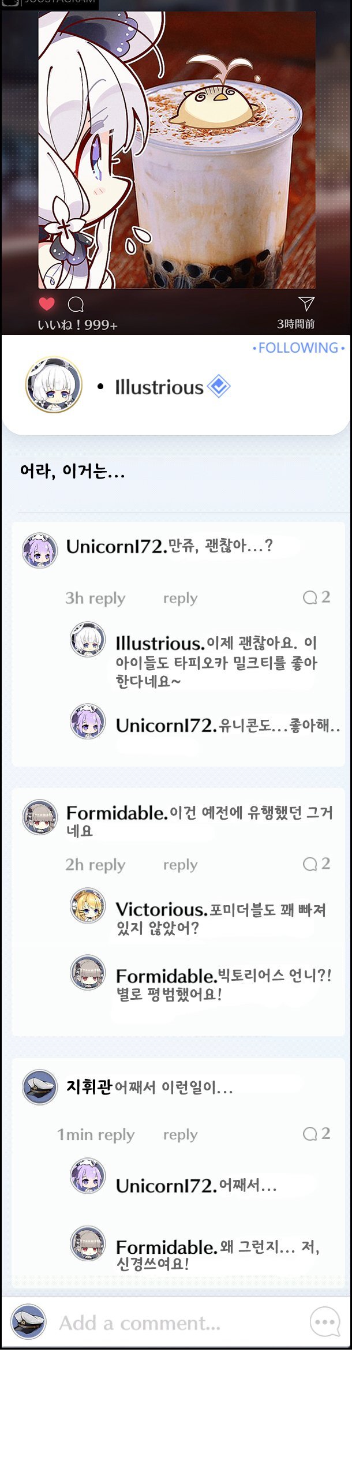
Task: Open comments via speech bubble icon under photo
Action: [x=76, y=304]
